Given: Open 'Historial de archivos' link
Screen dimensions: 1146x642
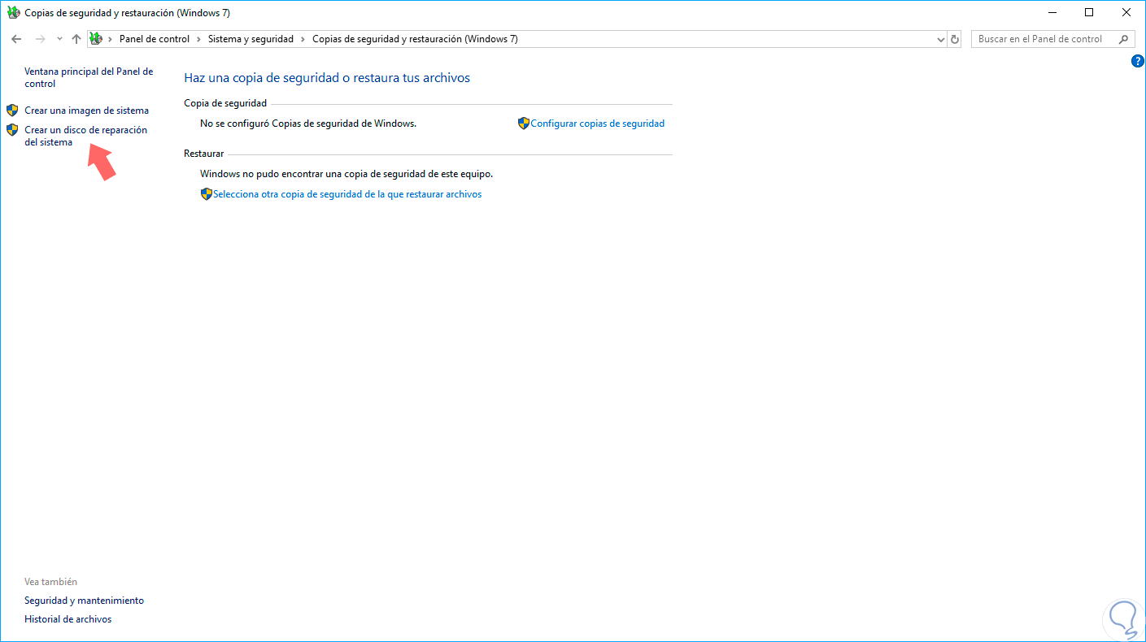Looking at the screenshot, I should point(68,619).
